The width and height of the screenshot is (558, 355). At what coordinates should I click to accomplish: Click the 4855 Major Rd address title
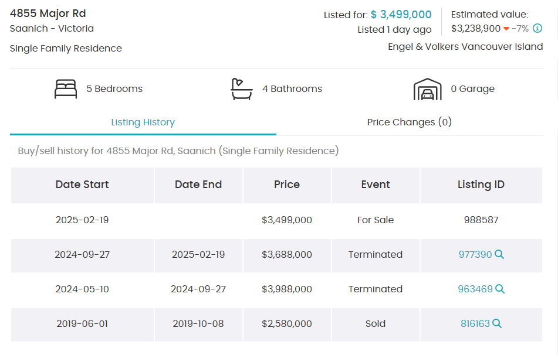pyautogui.click(x=48, y=13)
